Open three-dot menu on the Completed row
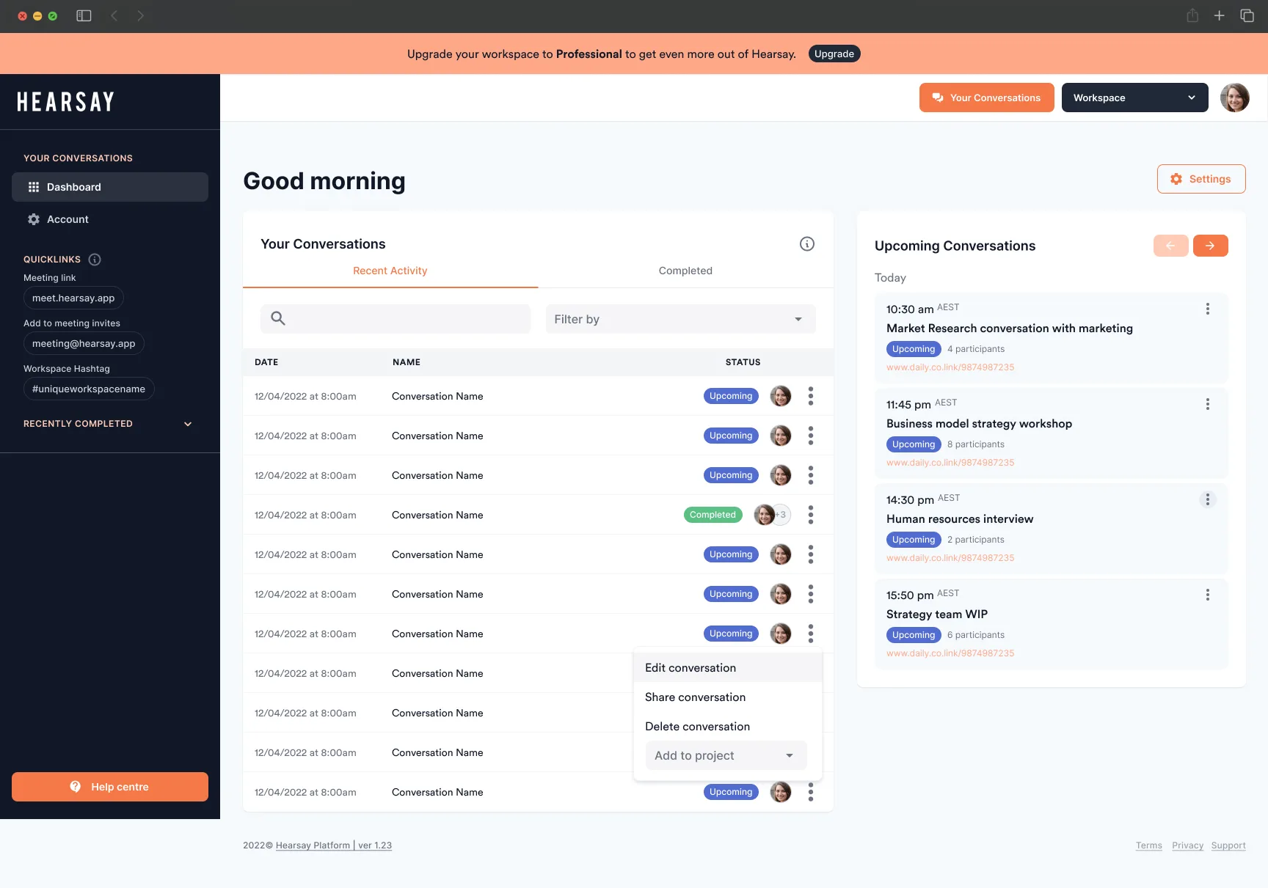The height and width of the screenshot is (888, 1268). coord(810,515)
